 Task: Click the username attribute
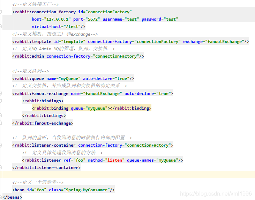(112, 19)
